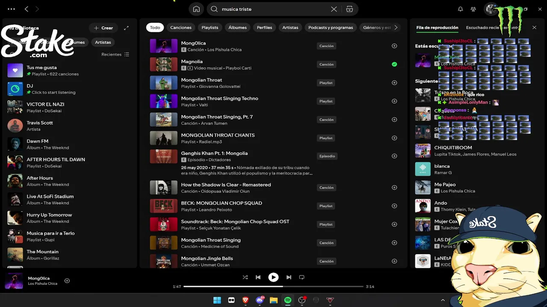Switch to Fila de reproducción tab

click(x=437, y=27)
